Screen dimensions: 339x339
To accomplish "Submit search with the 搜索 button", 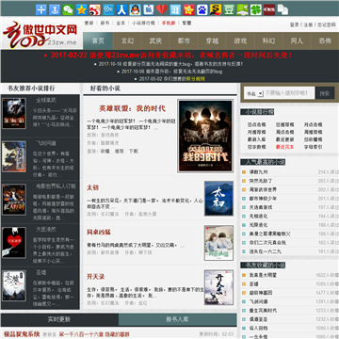I will click(x=325, y=93).
